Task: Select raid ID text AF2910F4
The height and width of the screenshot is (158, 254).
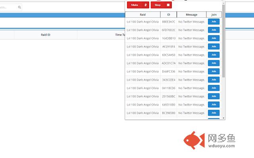Action: [168, 47]
